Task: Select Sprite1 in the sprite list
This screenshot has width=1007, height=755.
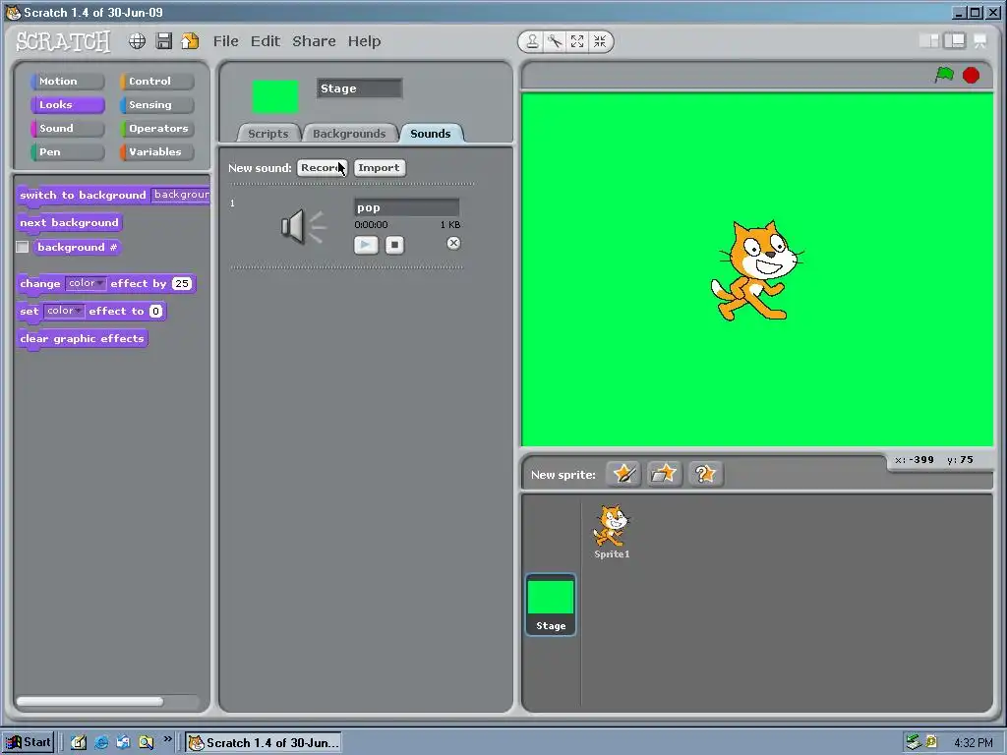Action: 612,532
